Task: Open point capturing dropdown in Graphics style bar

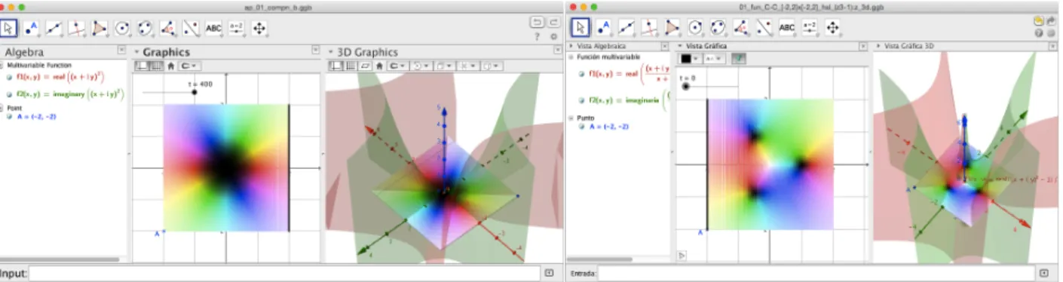Action: [x=188, y=66]
